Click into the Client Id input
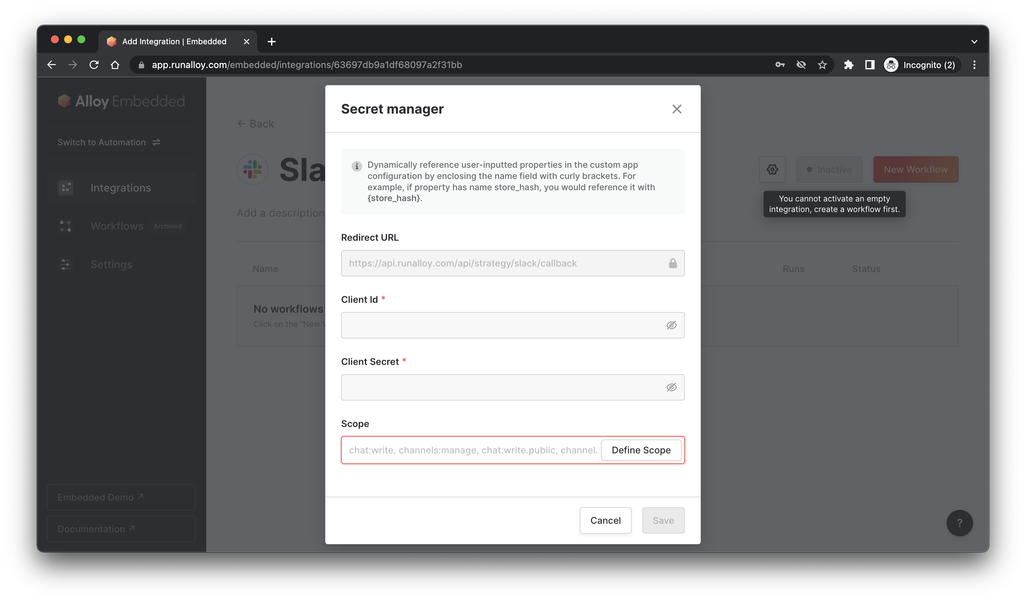 click(501, 325)
